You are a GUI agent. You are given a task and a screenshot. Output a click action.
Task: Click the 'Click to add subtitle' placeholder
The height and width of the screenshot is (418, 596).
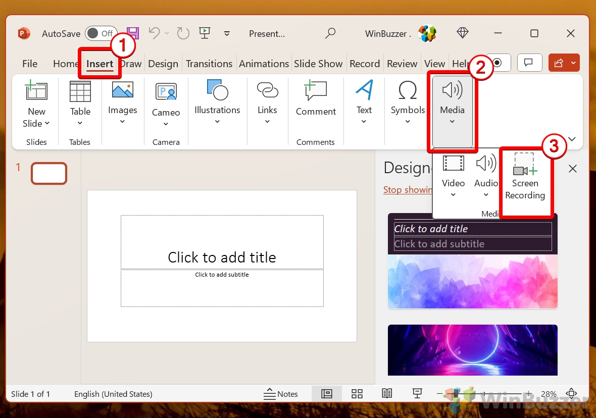[222, 288]
